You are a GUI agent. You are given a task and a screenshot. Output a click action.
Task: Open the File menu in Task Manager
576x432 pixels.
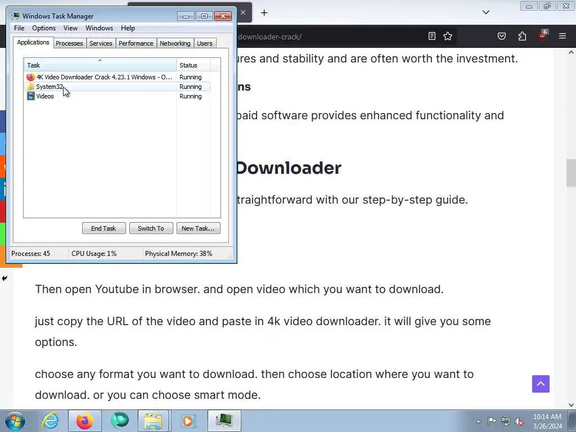pyautogui.click(x=19, y=28)
